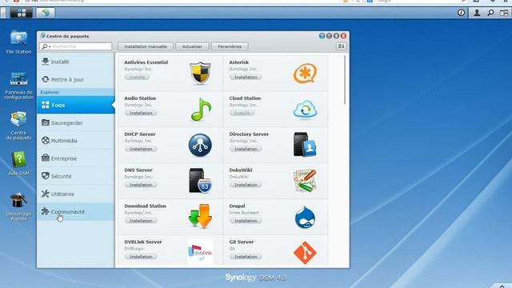
Task: Click the Antivirus Essential title
Action: [x=146, y=62]
